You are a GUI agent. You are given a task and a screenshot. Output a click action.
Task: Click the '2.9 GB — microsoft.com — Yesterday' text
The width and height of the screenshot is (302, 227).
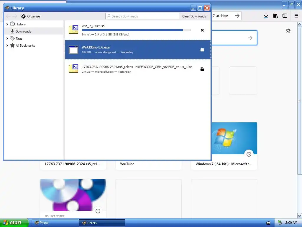point(106,72)
